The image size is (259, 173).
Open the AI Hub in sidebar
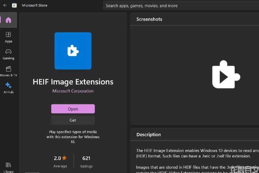[x=8, y=88]
